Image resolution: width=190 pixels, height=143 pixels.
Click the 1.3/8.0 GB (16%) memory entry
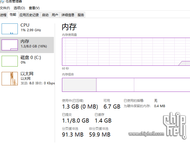tap(34, 46)
